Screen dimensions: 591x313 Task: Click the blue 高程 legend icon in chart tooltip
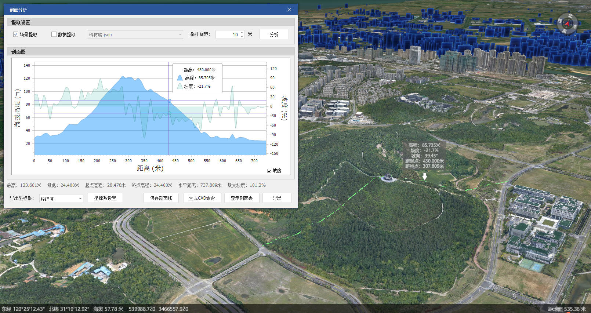coord(180,78)
